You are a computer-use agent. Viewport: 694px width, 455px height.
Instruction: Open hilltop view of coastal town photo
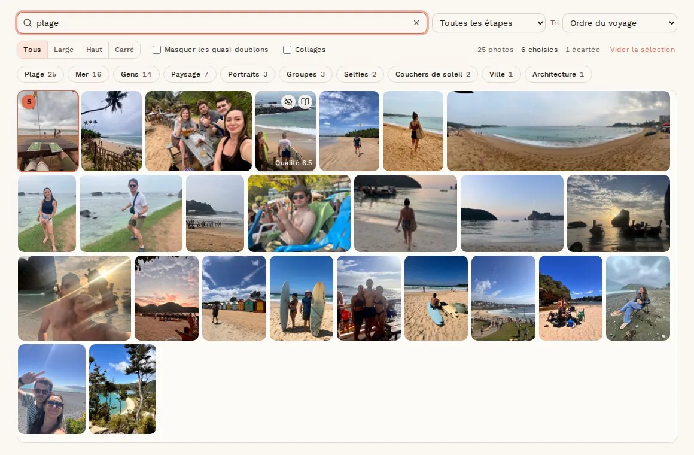504,298
